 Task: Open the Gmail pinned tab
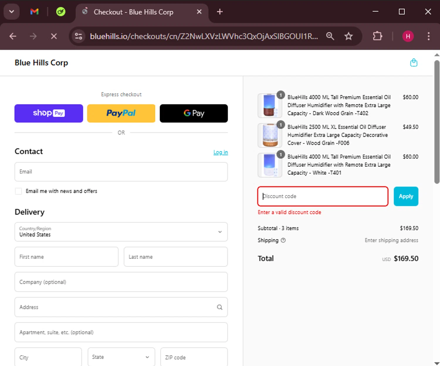coord(35,12)
